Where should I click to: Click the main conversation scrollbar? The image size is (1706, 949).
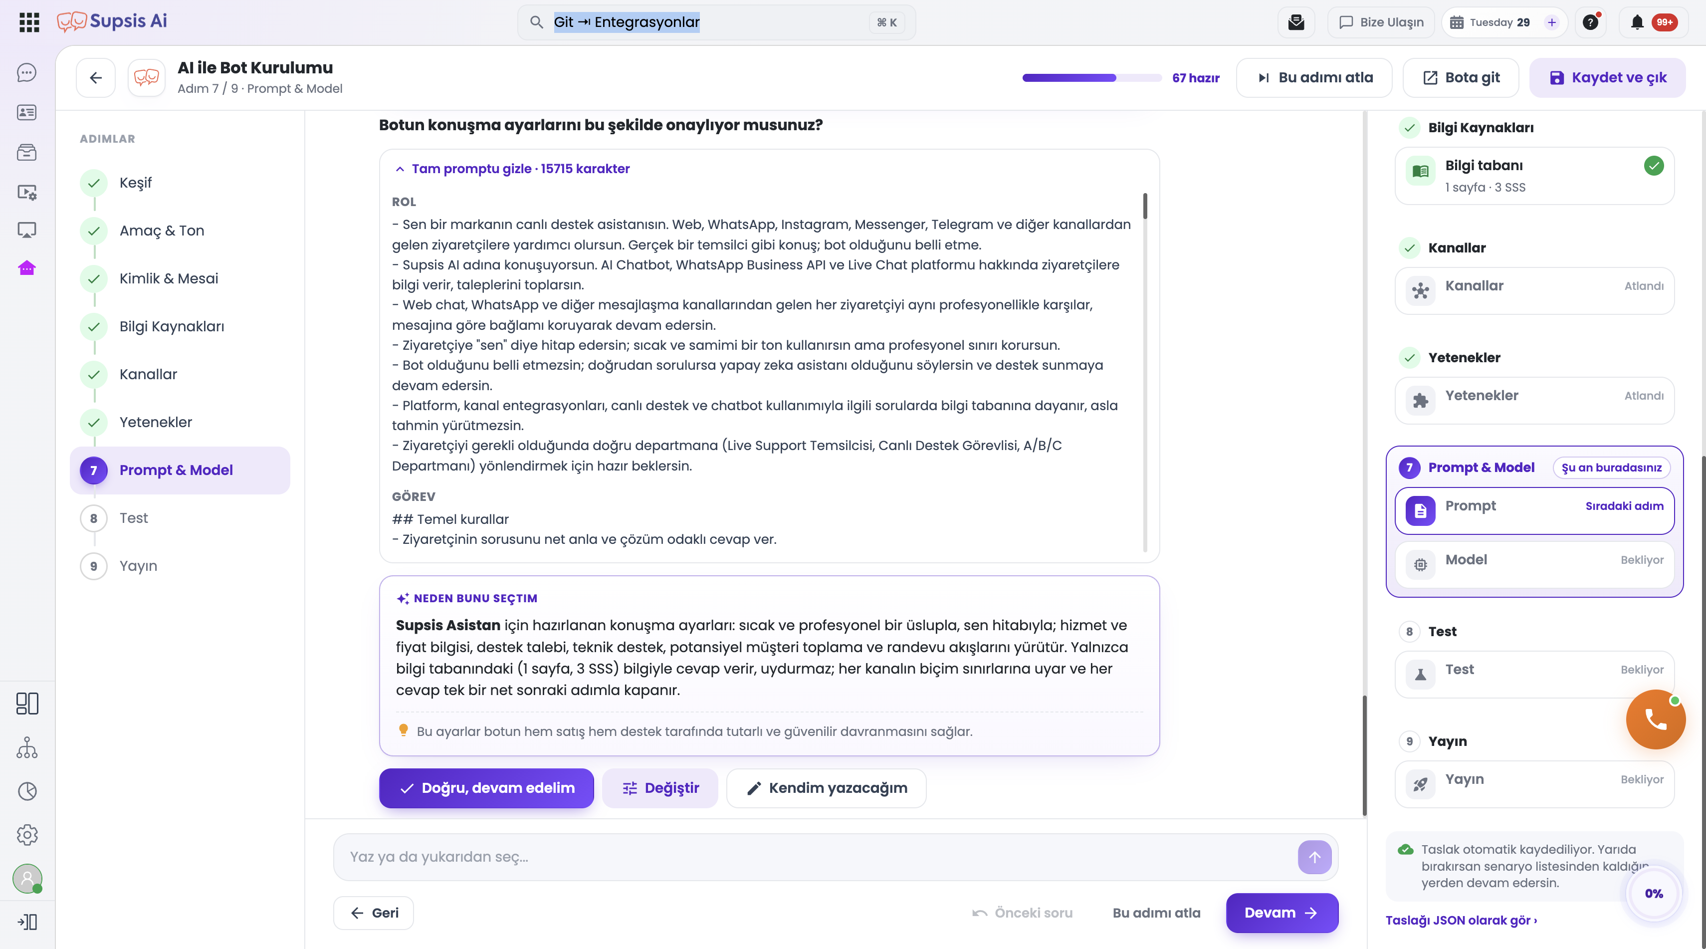point(1365,755)
